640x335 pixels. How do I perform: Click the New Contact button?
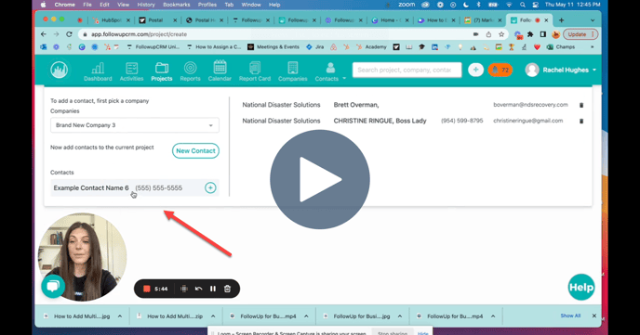click(195, 150)
